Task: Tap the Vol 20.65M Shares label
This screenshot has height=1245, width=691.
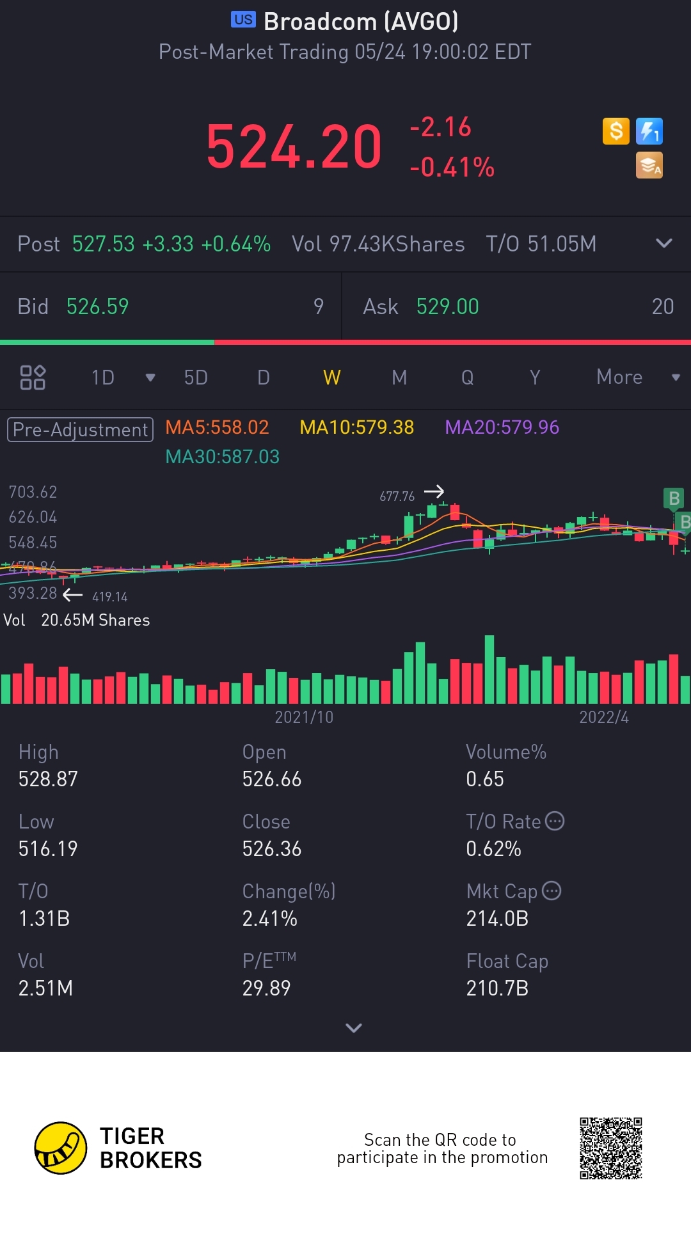Action: [77, 620]
